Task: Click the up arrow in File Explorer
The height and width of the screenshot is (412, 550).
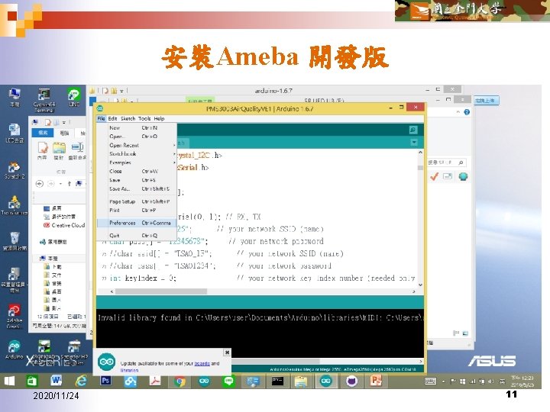Action: [x=69, y=184]
